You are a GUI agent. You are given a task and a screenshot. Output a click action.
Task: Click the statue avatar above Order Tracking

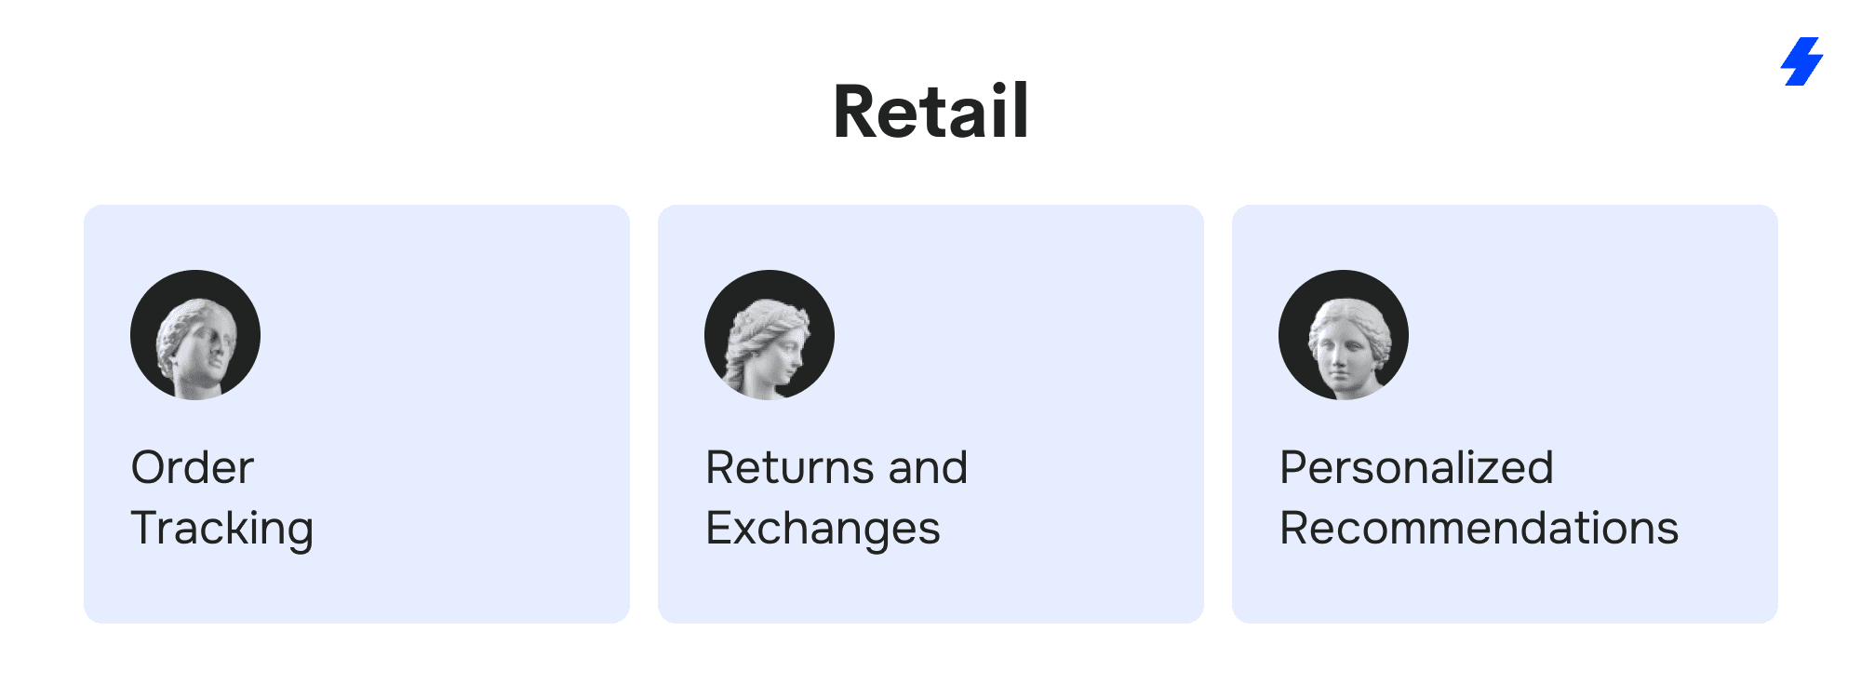195,335
